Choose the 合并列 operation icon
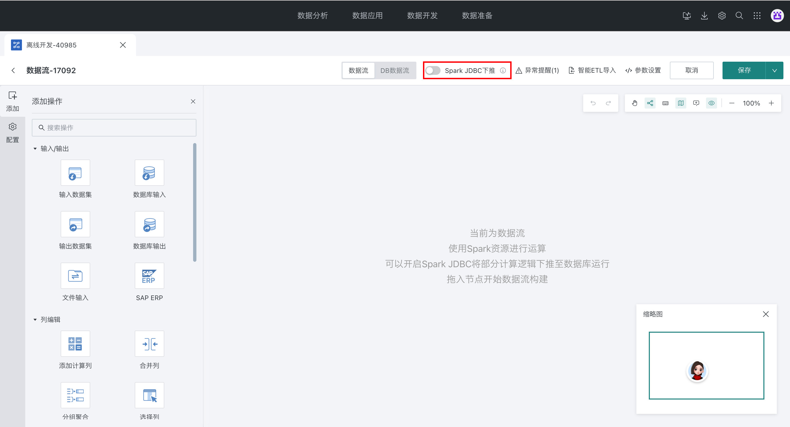The image size is (790, 427). point(149,344)
